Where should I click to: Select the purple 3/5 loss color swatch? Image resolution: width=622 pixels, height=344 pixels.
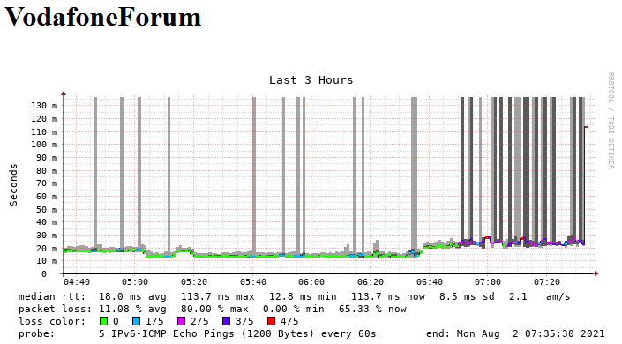226,321
